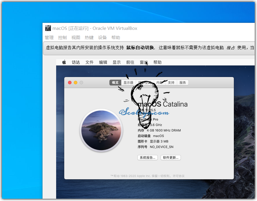Switch to the 支持 tab

point(171,83)
